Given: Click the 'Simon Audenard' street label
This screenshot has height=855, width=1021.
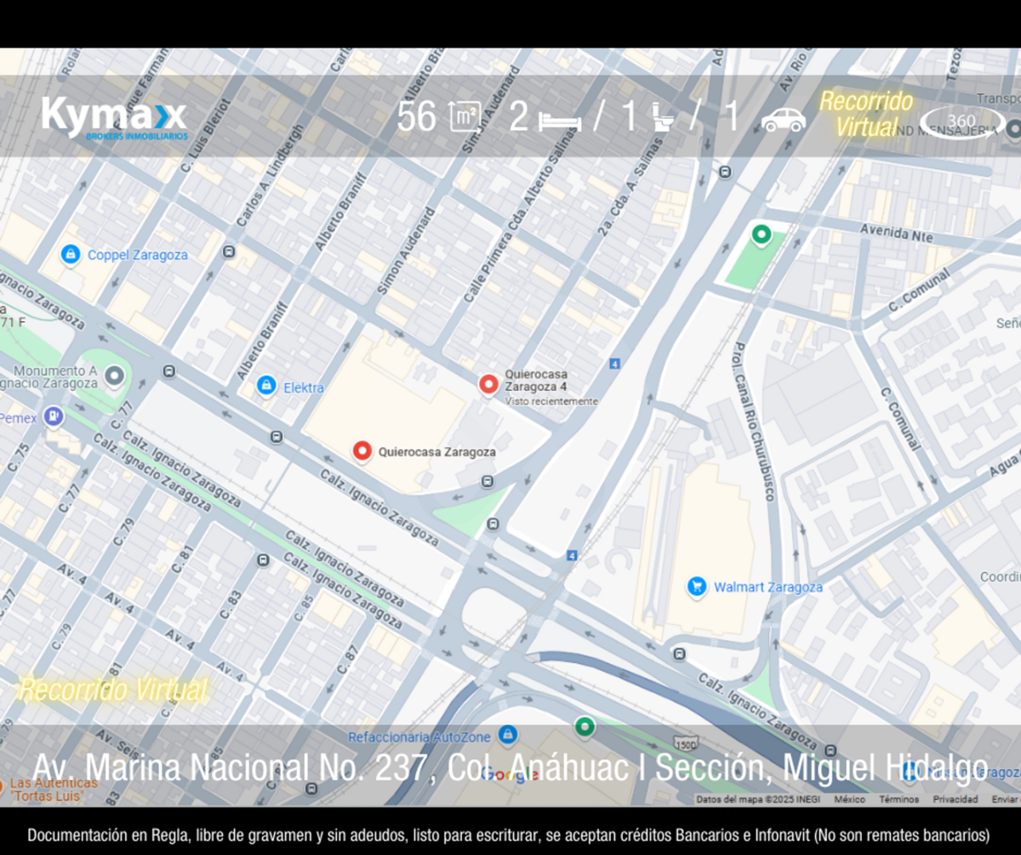Looking at the screenshot, I should tap(405, 252).
